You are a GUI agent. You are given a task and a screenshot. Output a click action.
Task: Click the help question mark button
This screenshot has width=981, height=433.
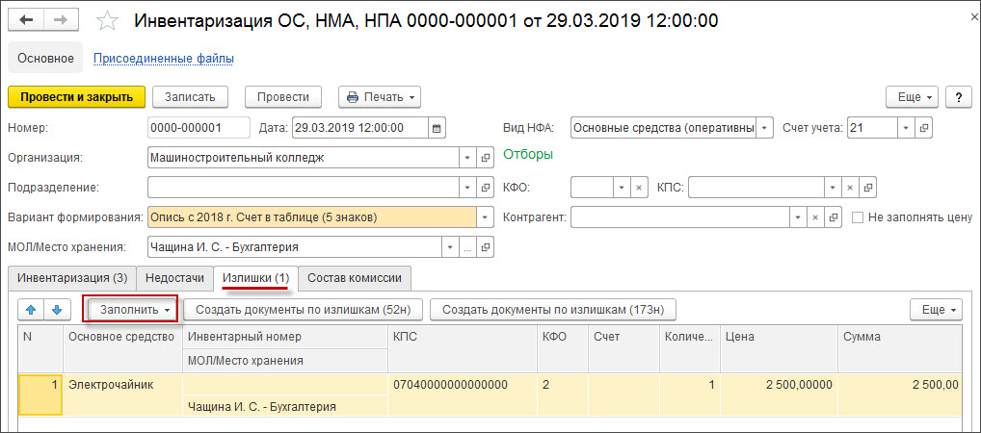point(958,97)
